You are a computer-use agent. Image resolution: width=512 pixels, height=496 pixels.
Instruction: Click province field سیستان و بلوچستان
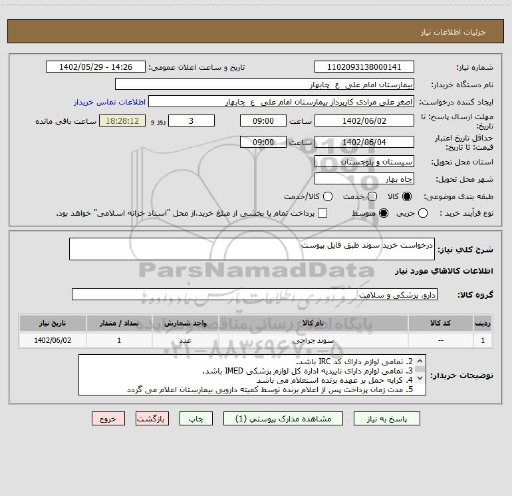tap(364, 161)
